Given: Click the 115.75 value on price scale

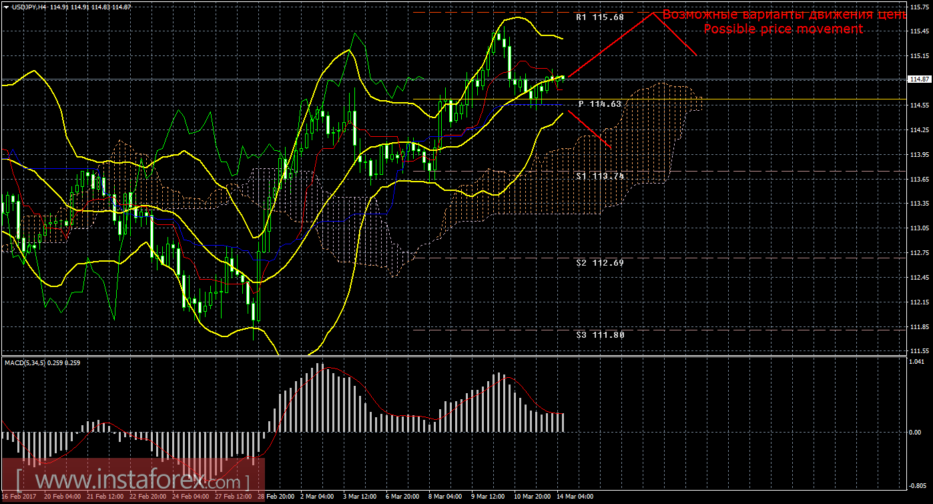Looking at the screenshot, I should [920, 7].
